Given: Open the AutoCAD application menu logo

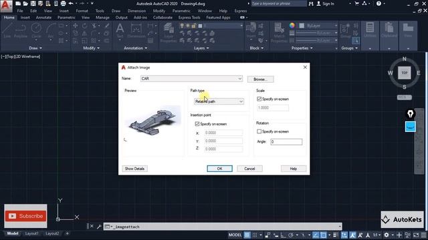Looking at the screenshot, I should (x=6, y=6).
